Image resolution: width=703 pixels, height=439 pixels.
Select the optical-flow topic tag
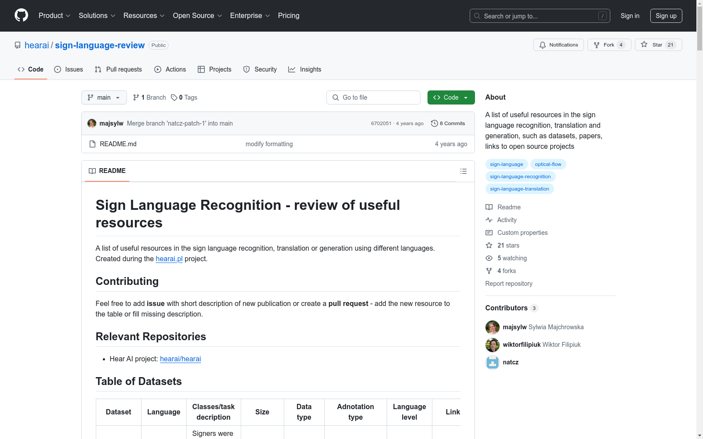pos(548,164)
